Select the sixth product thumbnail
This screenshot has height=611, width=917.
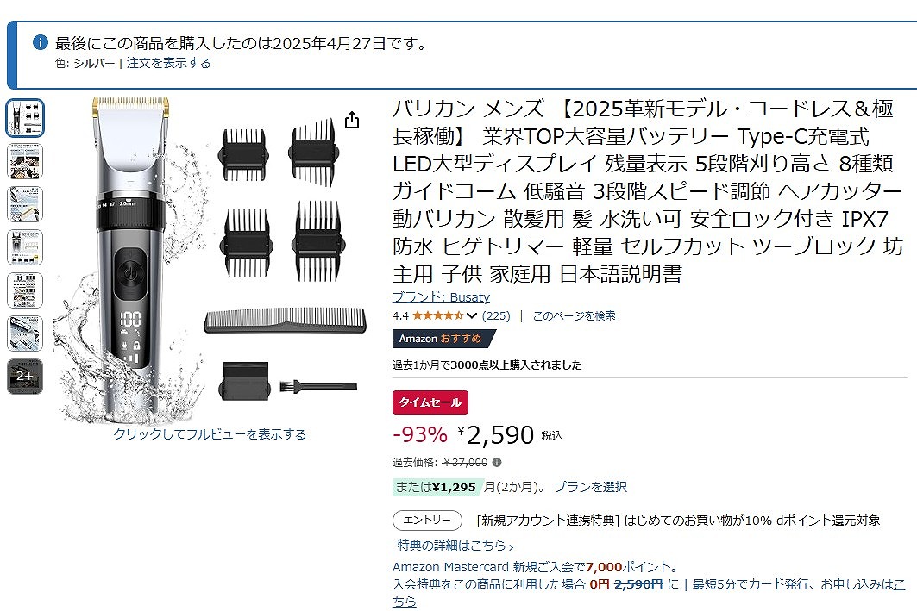point(25,334)
